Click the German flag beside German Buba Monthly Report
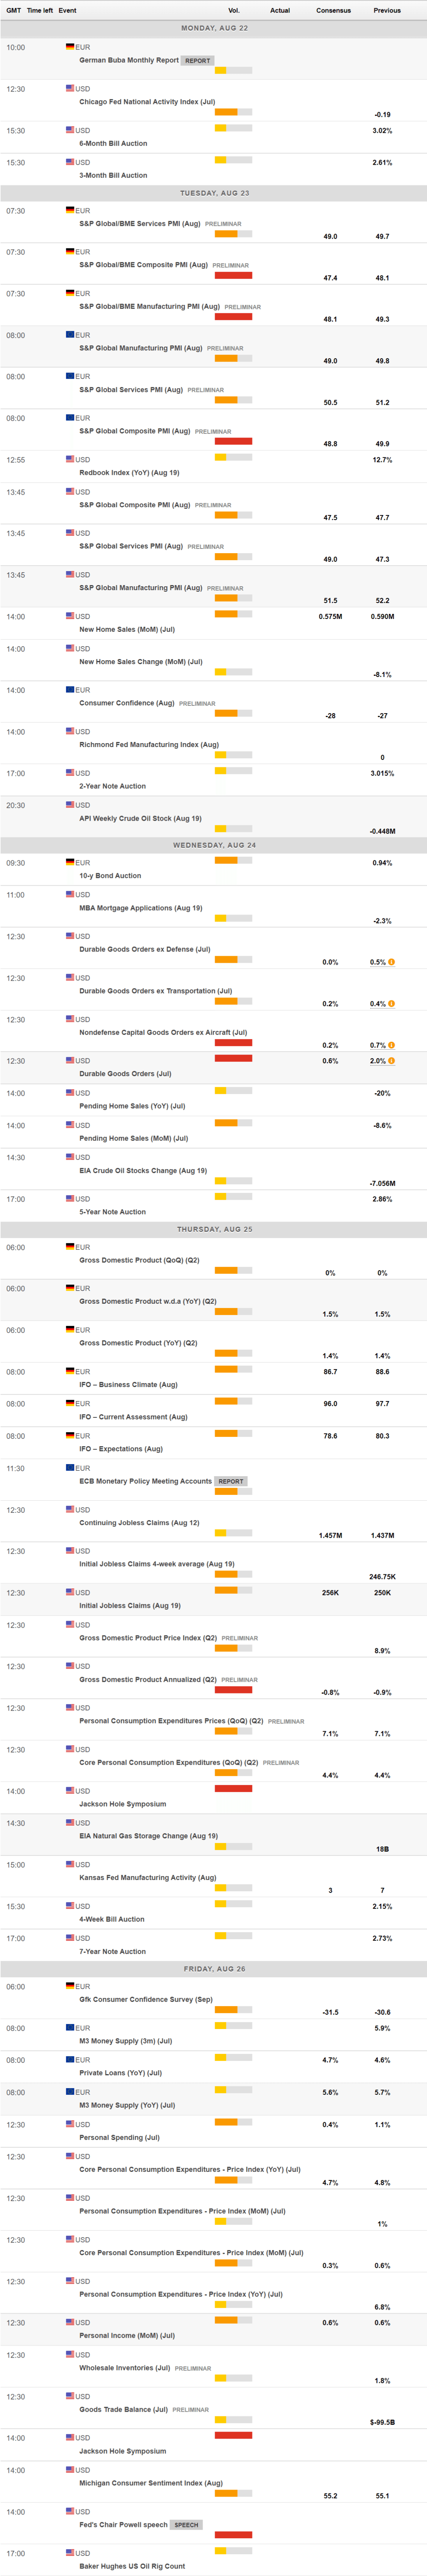This screenshot has height=2576, width=427. click(x=70, y=47)
